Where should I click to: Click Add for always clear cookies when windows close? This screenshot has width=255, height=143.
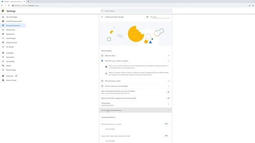(x=166, y=136)
